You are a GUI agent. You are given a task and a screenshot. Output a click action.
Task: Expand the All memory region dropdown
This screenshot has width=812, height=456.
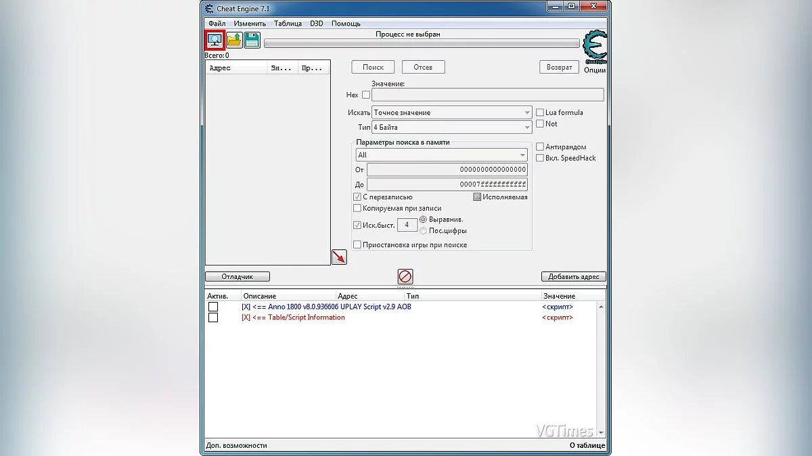[x=441, y=155]
